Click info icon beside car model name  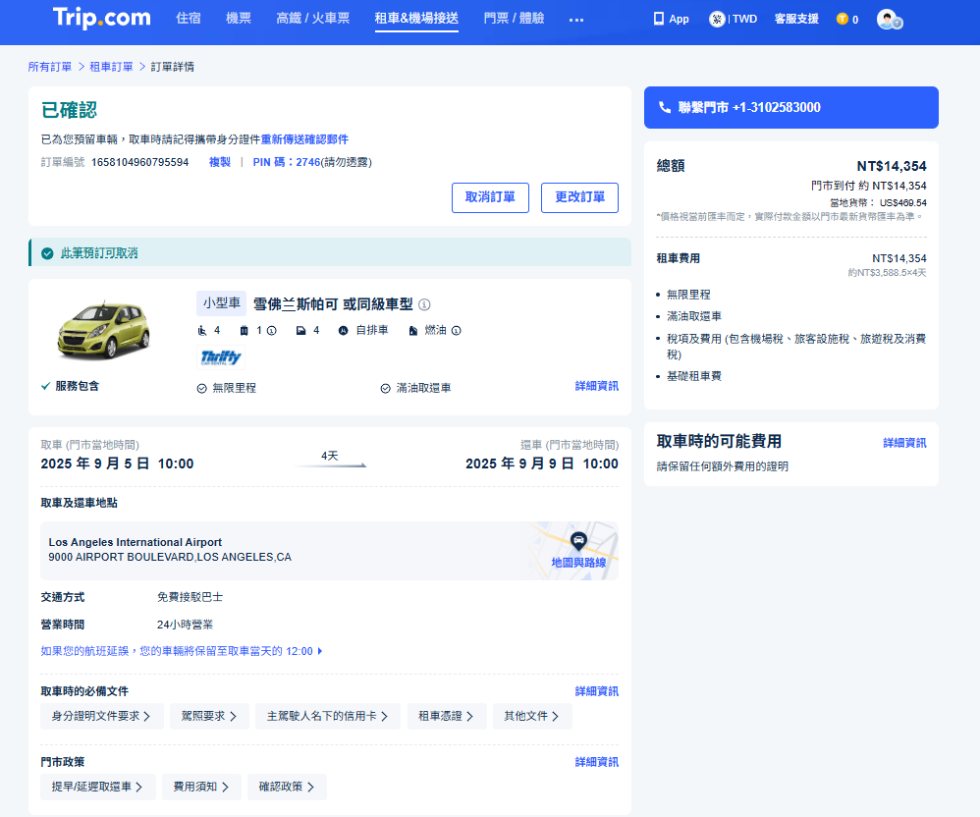(x=424, y=304)
